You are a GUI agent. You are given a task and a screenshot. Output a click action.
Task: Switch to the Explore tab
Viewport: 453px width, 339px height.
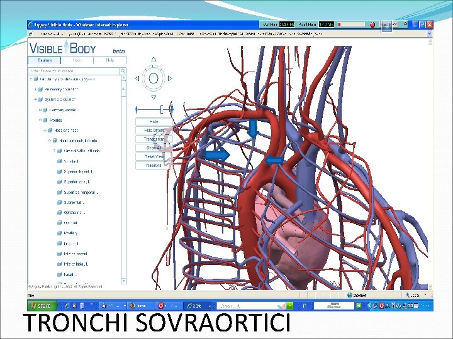coord(45,60)
